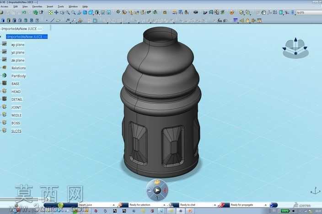Open the Tools menu
Screen dimensions: 322x214
[61, 6]
